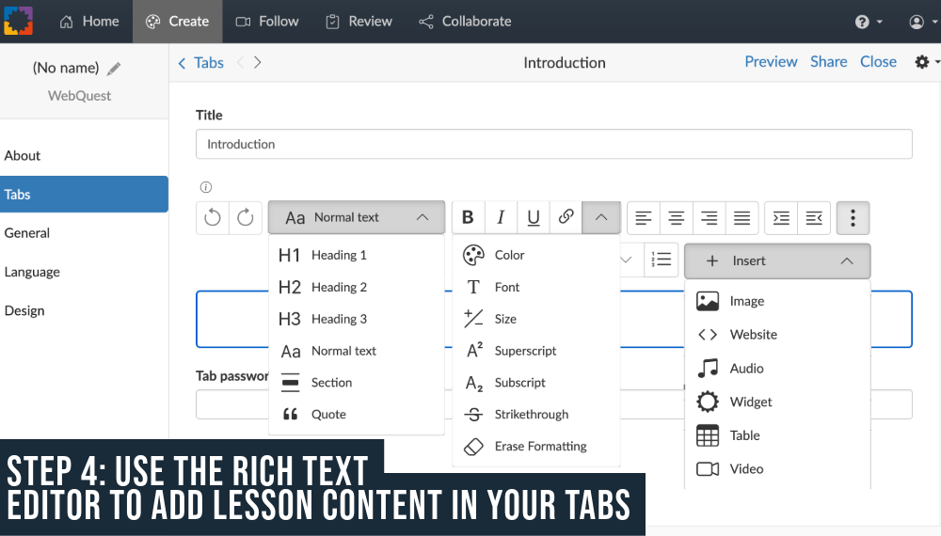Justify the text
The image size is (941, 536).
coord(742,217)
